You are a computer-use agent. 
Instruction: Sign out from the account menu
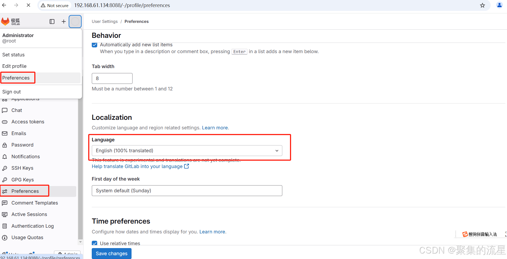pyautogui.click(x=11, y=92)
